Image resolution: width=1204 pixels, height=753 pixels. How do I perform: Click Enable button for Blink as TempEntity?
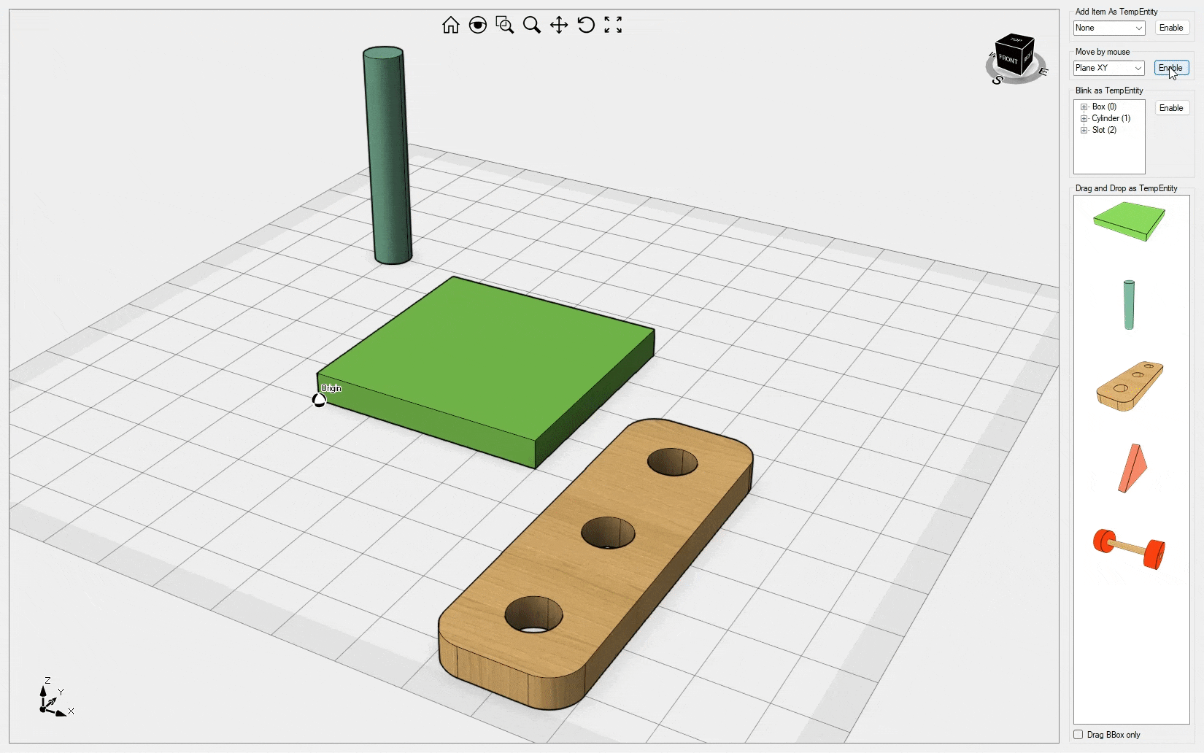pos(1171,108)
